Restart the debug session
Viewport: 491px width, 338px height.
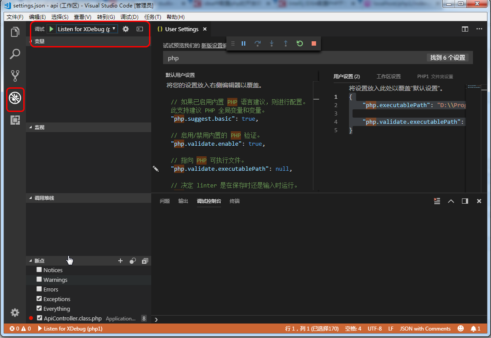(x=300, y=43)
